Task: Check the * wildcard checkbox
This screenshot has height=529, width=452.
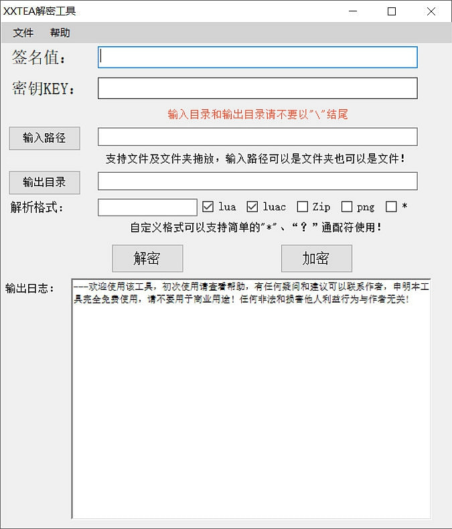Action: click(392, 207)
